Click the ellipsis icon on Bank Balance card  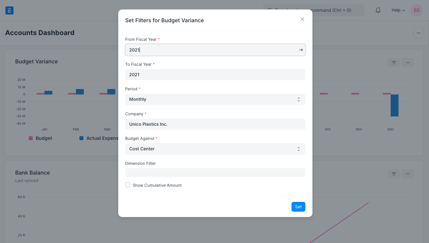[x=408, y=174]
